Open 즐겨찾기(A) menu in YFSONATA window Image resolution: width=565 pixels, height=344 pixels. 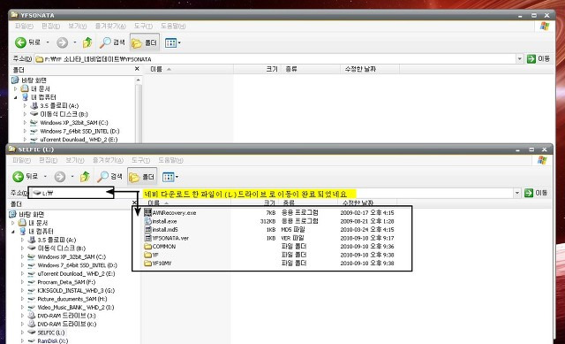click(x=110, y=26)
